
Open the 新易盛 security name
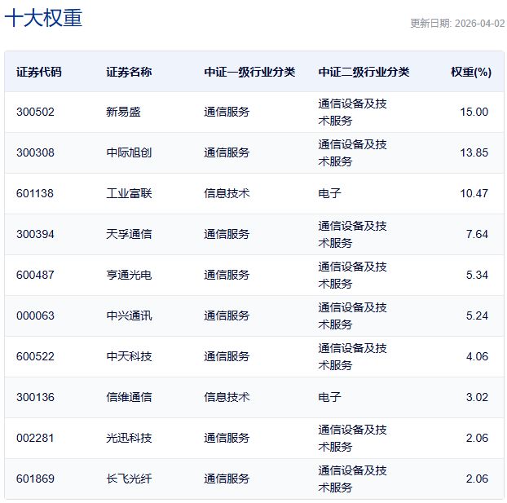123,112
